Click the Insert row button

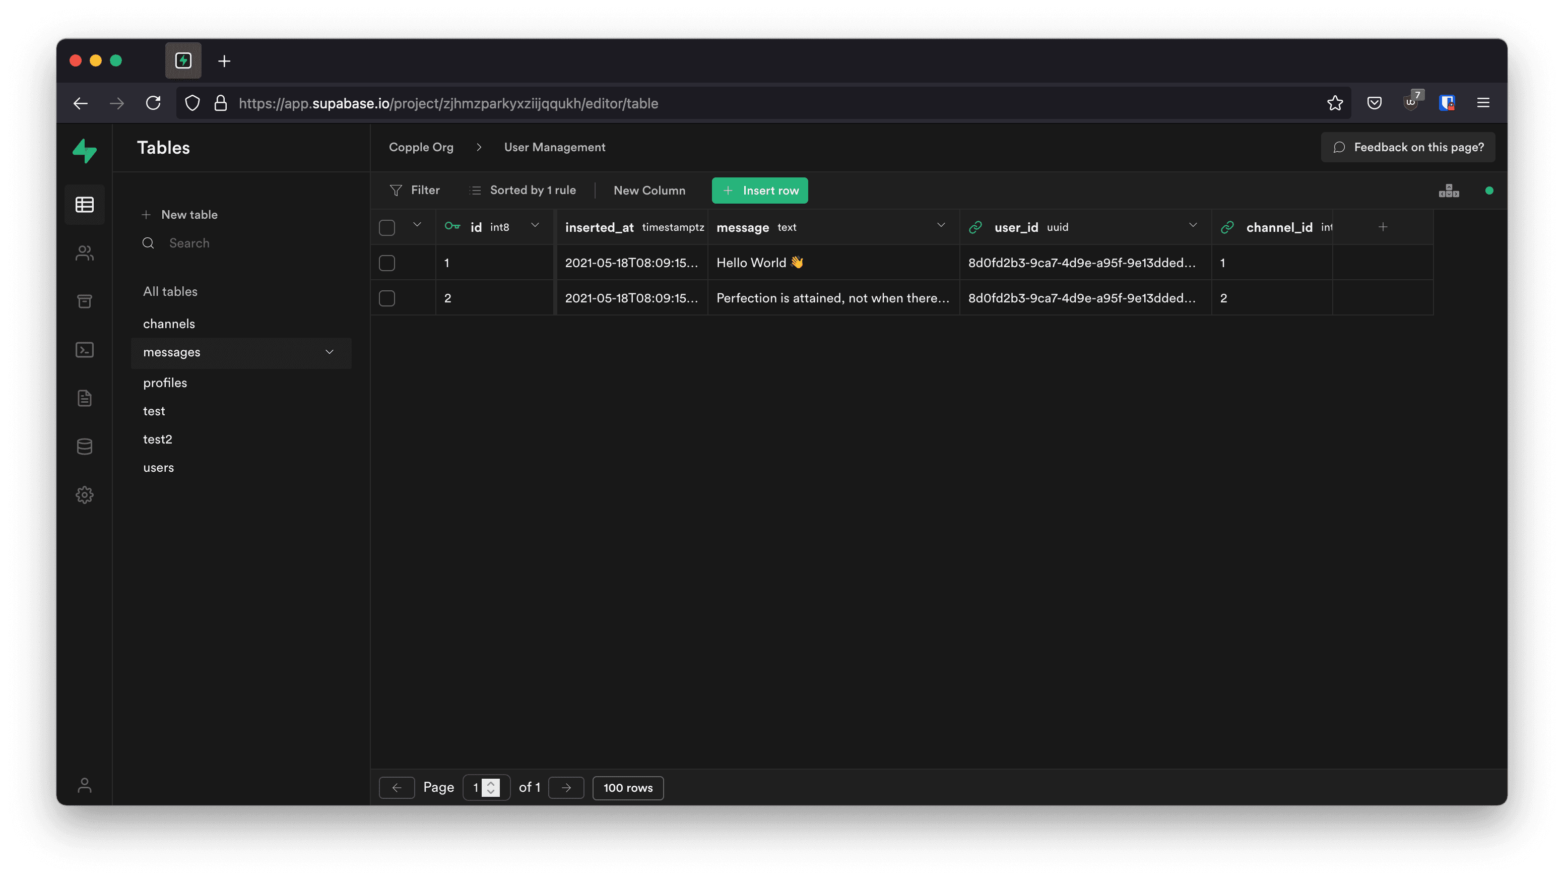[x=759, y=191]
